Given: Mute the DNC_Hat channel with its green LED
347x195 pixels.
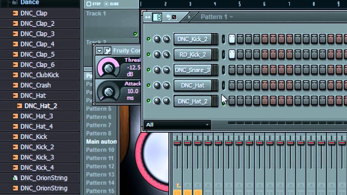Looking at the screenshot, I should (149, 85).
